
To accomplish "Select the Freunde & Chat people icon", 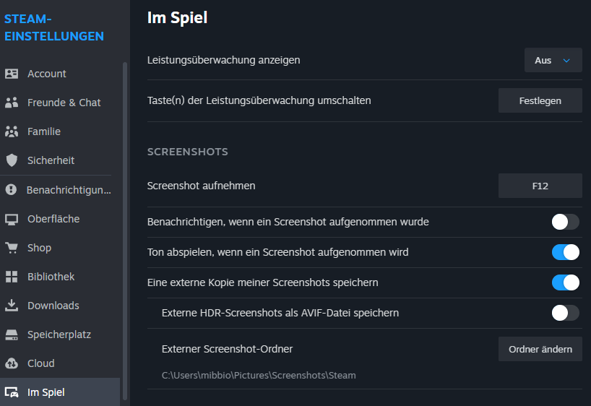I will [x=12, y=103].
